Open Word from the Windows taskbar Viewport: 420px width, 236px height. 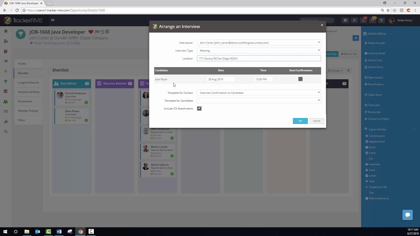click(x=59, y=232)
